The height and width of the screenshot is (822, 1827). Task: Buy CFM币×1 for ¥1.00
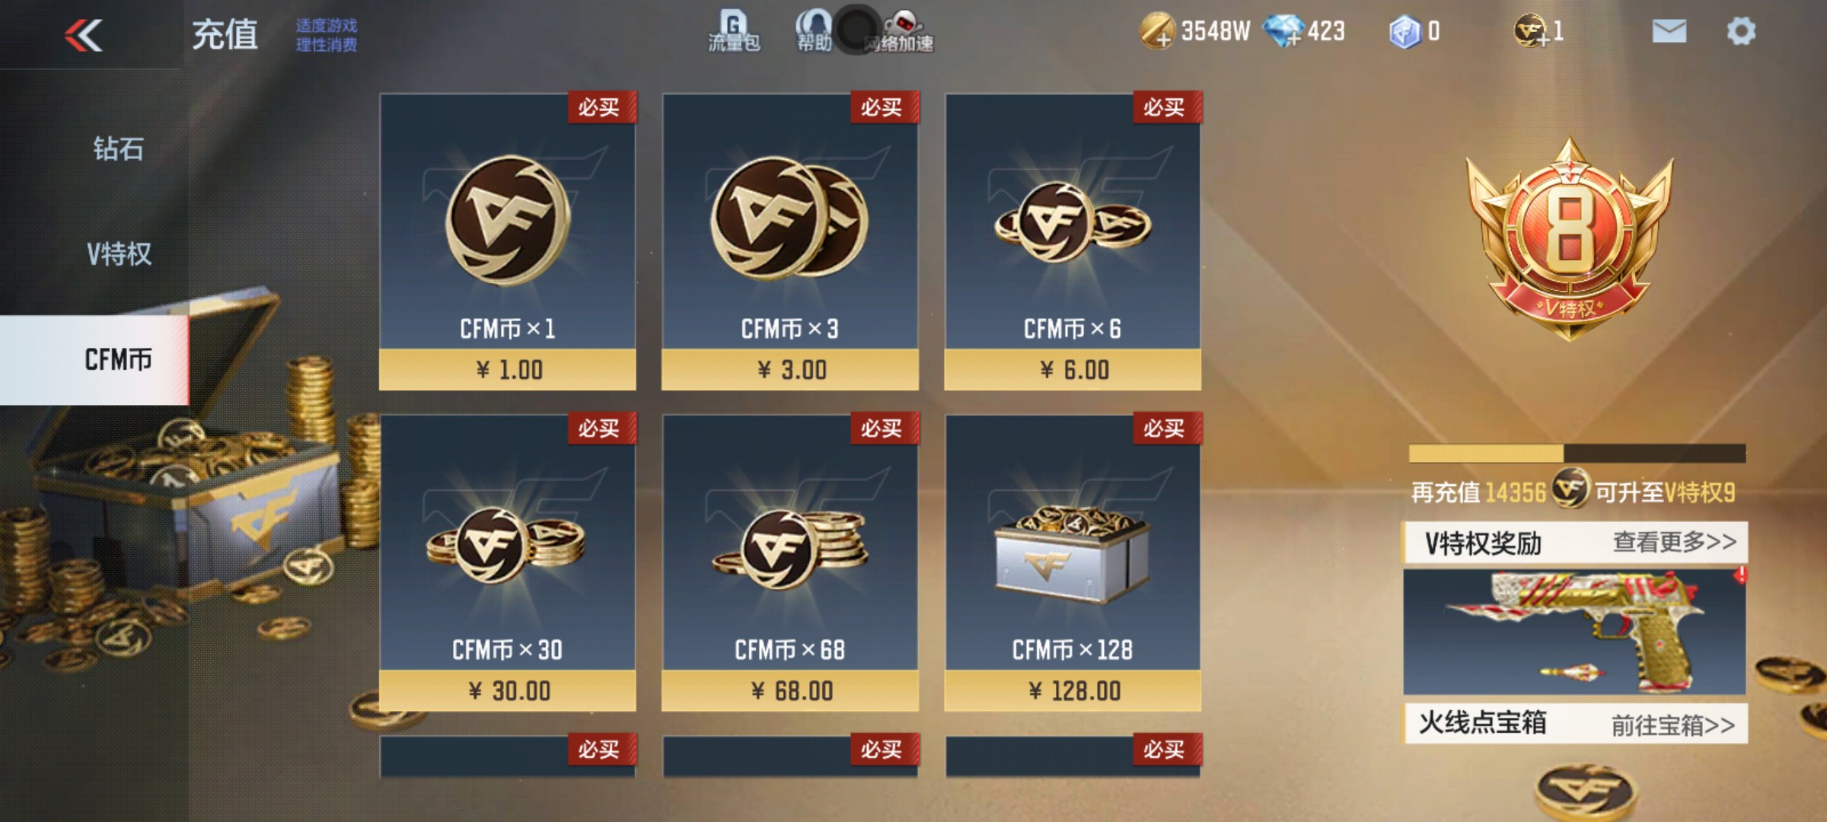pyautogui.click(x=508, y=242)
